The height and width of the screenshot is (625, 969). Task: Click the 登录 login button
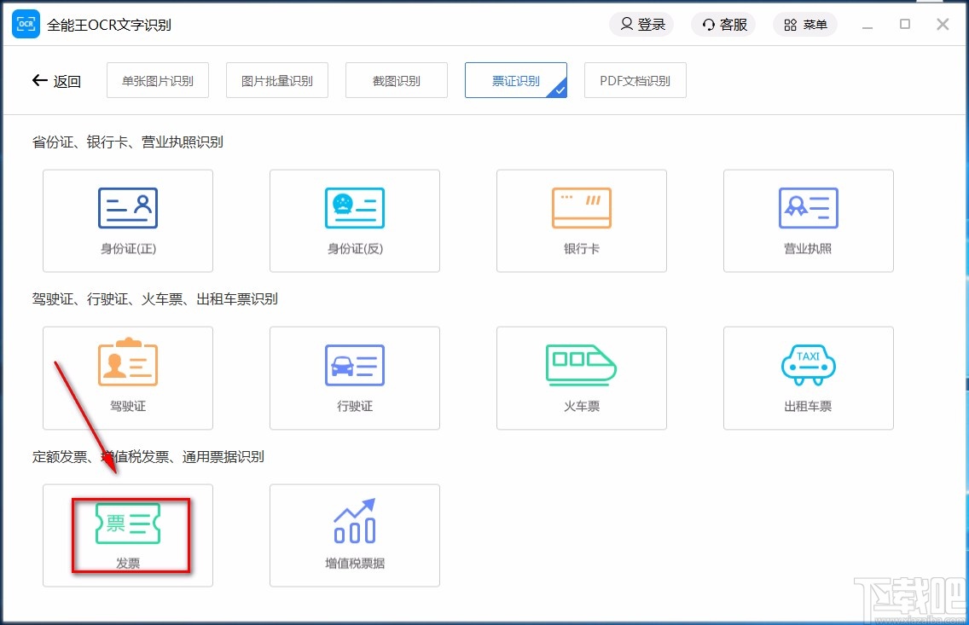[x=641, y=24]
